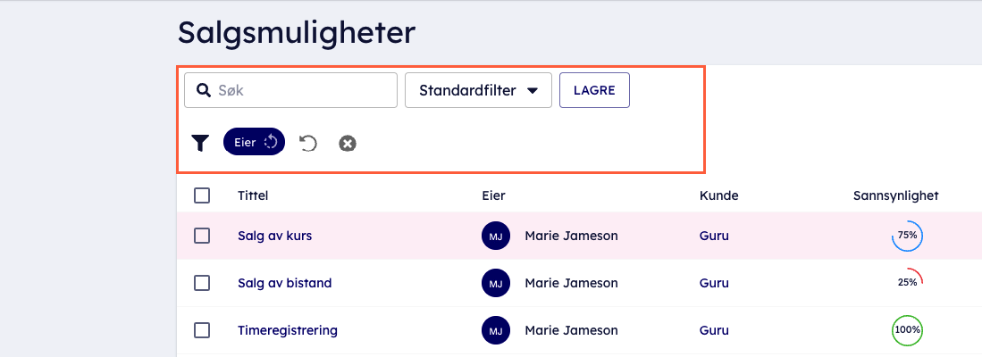Click MJ avatar in Salg av kurs row

coord(496,236)
